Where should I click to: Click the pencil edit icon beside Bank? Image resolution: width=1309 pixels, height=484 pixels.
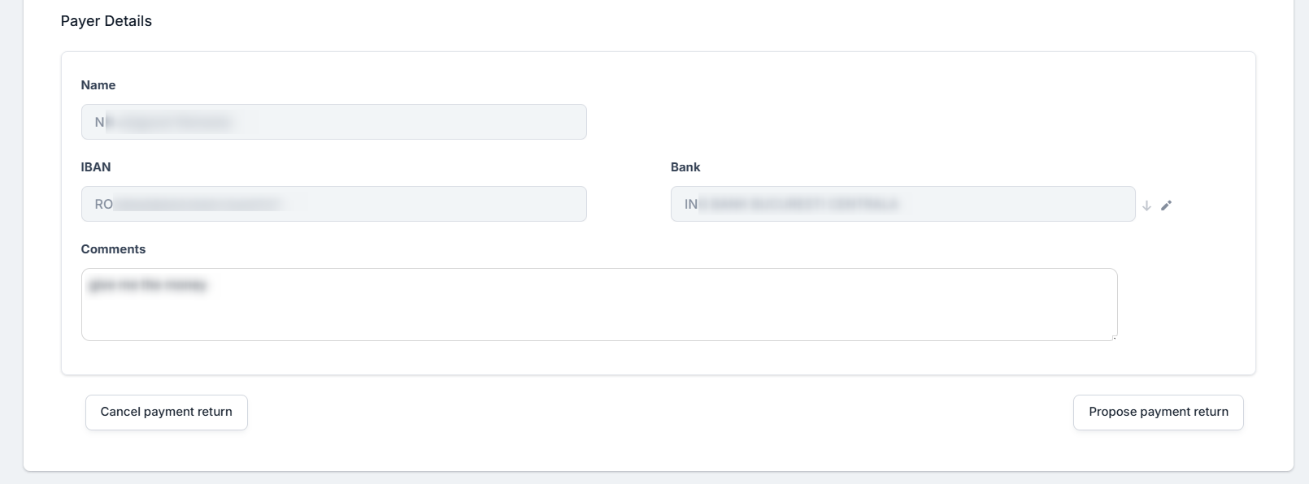[1166, 205]
